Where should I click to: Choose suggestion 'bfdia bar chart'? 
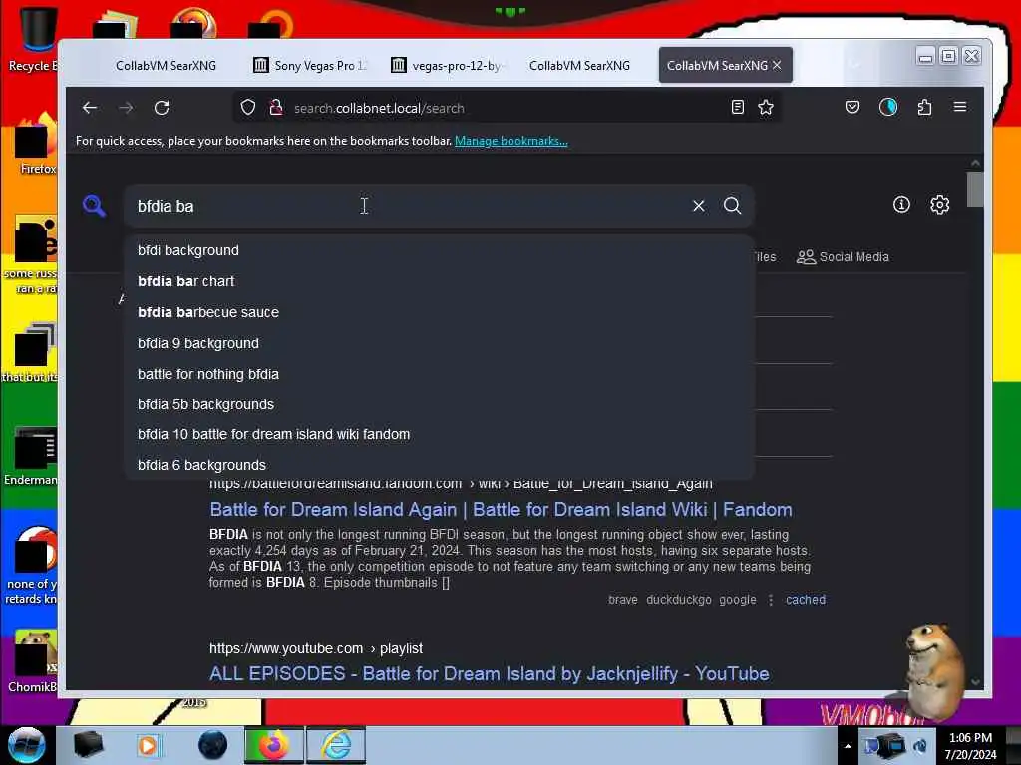440,281
